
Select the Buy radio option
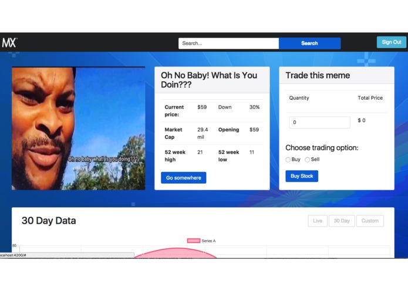click(288, 160)
